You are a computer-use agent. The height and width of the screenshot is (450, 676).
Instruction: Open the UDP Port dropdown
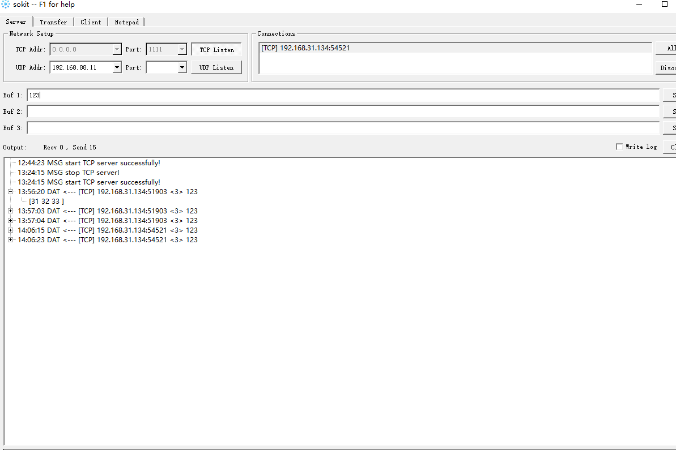click(x=182, y=67)
